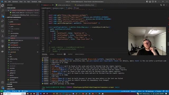Open the Manage gear menu
This screenshot has width=169, height=95.
(x=2, y=87)
